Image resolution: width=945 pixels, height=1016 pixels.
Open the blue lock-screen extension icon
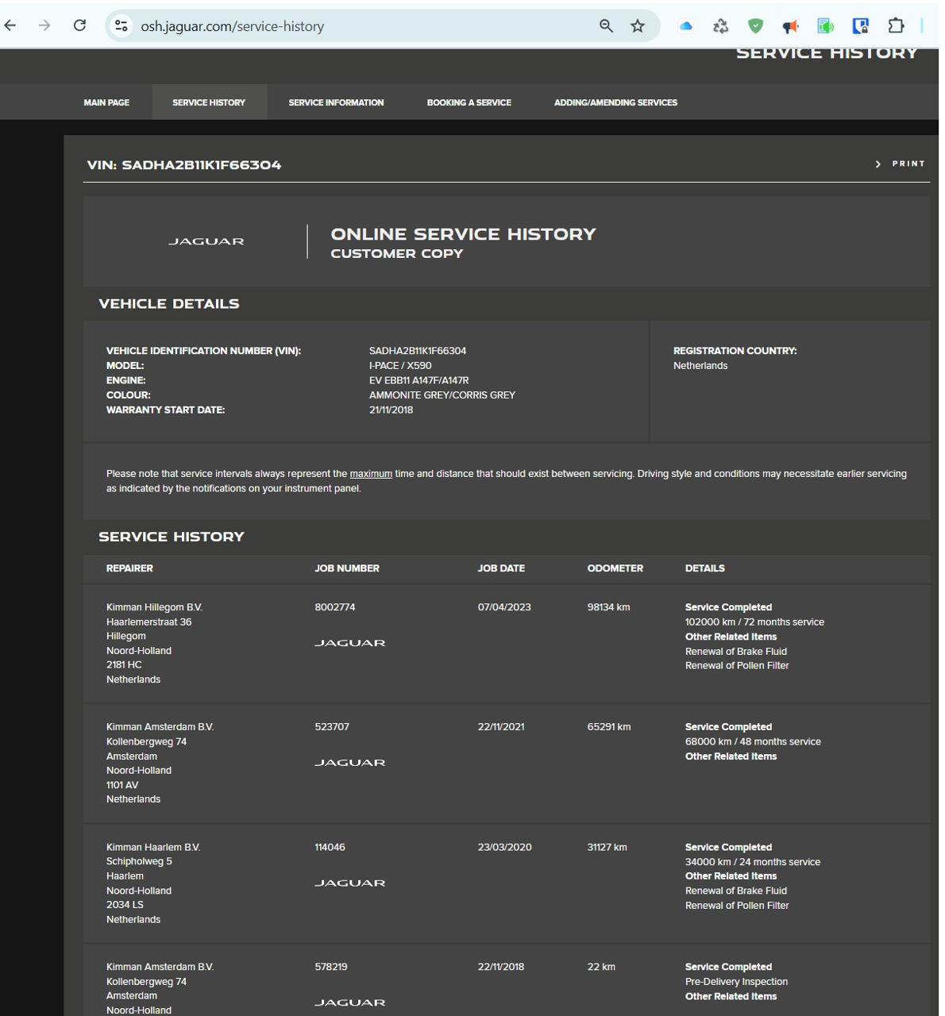coord(860,26)
